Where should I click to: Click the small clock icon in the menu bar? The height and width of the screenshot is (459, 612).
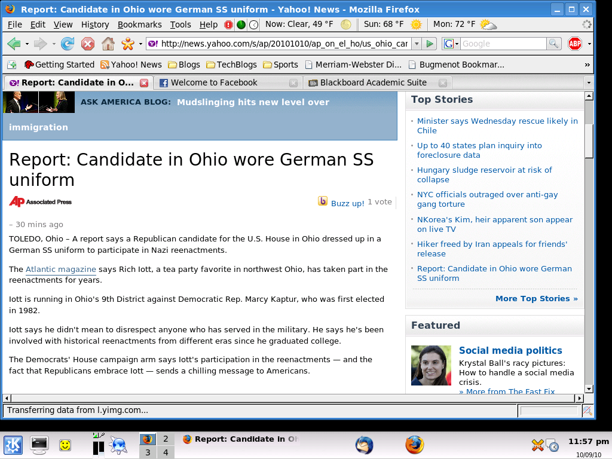click(253, 25)
